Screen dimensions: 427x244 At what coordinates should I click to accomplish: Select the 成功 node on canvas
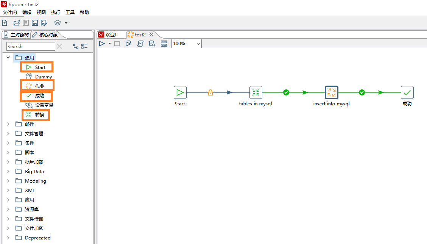(407, 92)
